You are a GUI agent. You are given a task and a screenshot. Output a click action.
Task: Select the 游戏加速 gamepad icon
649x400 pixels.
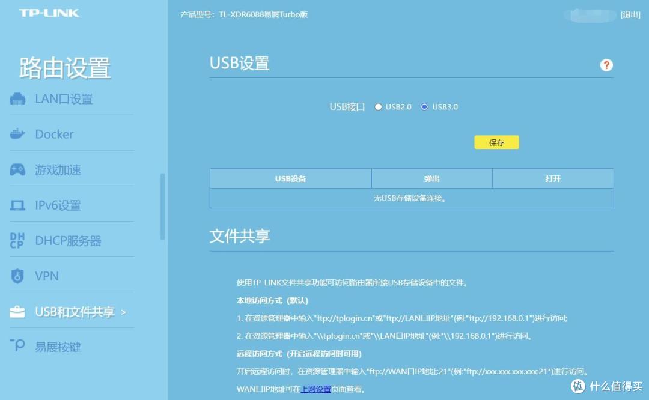pos(17,169)
